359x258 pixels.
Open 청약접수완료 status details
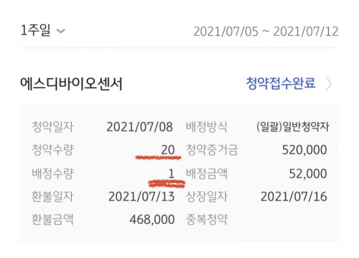click(281, 83)
